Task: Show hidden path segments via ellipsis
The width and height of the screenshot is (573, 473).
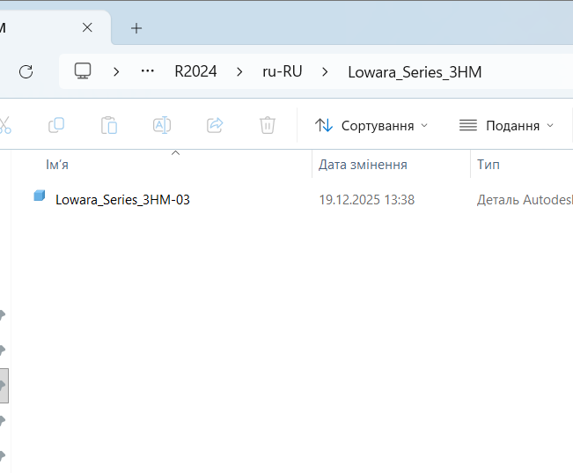Action: coord(148,71)
